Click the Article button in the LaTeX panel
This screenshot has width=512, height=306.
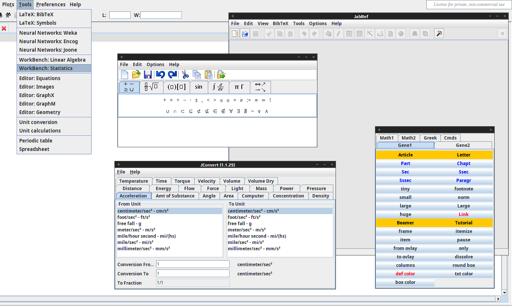(405, 155)
